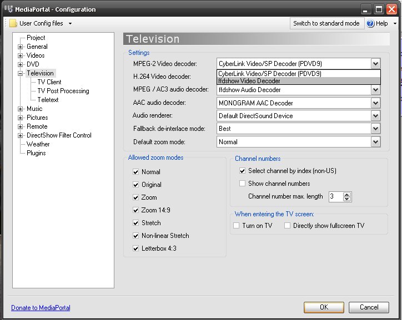Click Switch to standard mode button

click(326, 23)
